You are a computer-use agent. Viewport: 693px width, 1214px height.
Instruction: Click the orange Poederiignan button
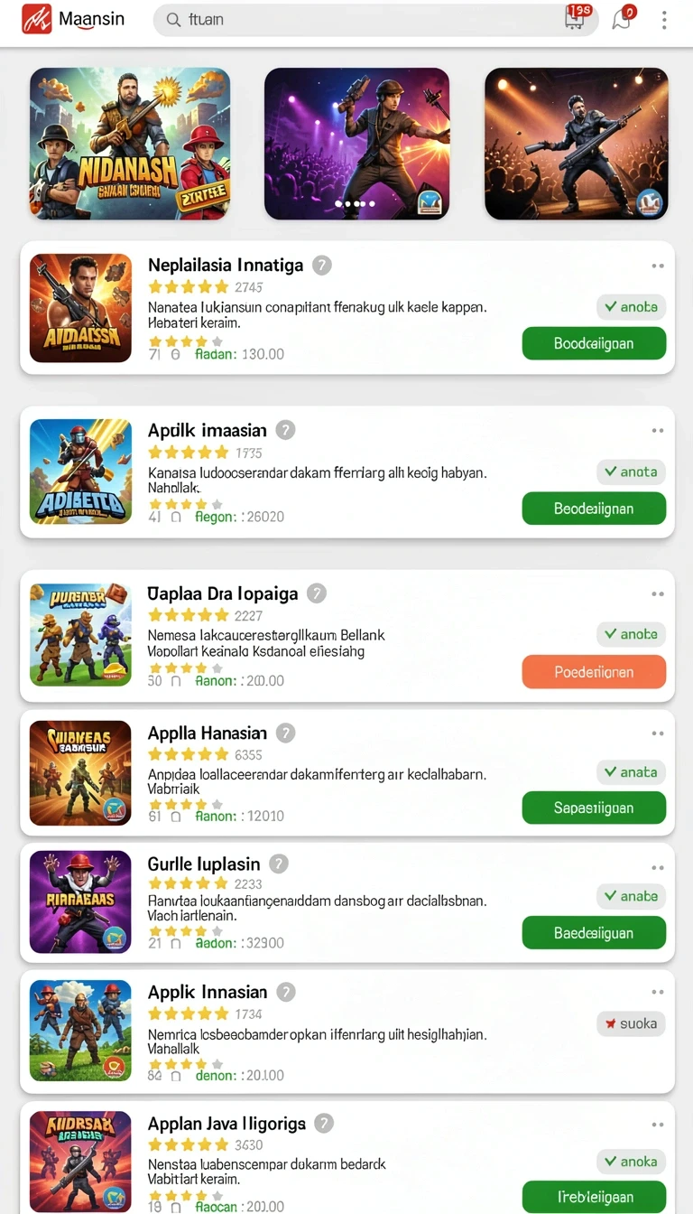[x=594, y=672]
